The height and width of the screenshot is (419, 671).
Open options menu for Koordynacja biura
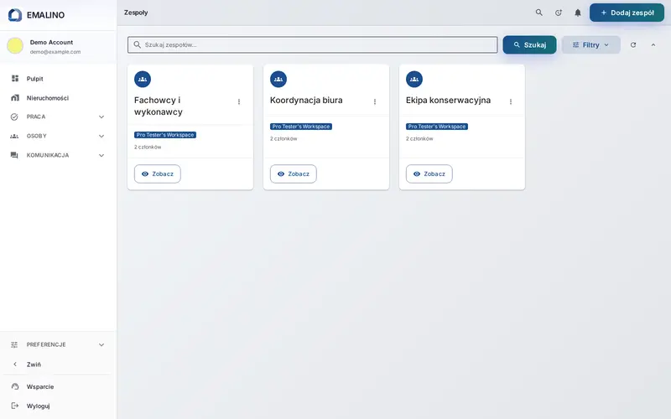pos(375,101)
